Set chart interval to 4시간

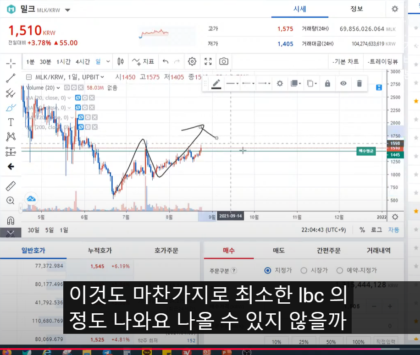[x=83, y=62]
